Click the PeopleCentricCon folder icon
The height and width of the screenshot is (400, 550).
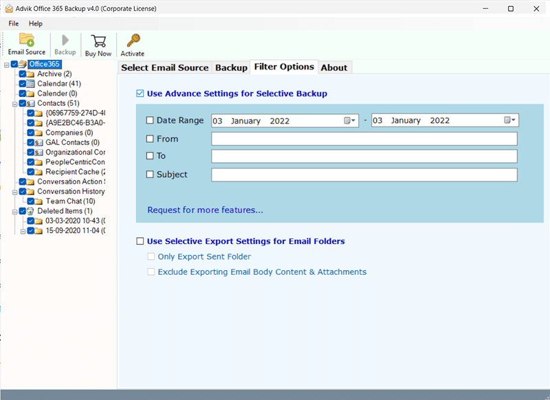coord(38,162)
